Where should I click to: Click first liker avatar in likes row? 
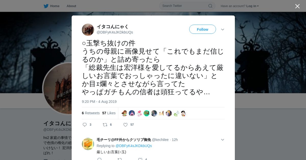124,113
